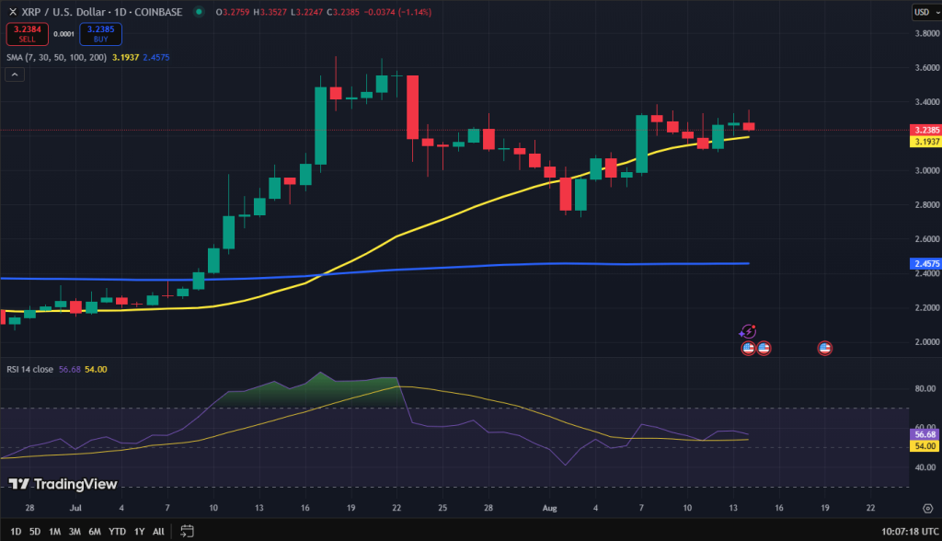Viewport: 942px width, 541px height.
Task: Select the All time range
Action: 158,532
